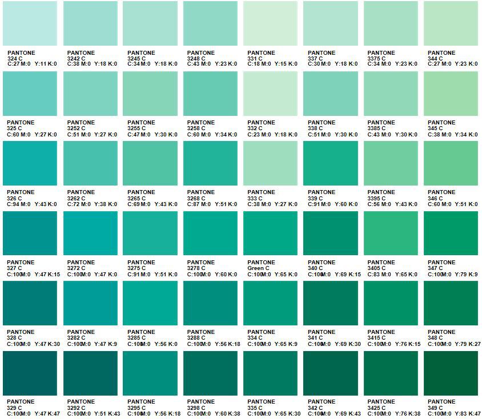Image resolution: width=482 pixels, height=419 pixels.
Task: Select the Pantone 332 C swatch
Action: pyautogui.click(x=270, y=94)
